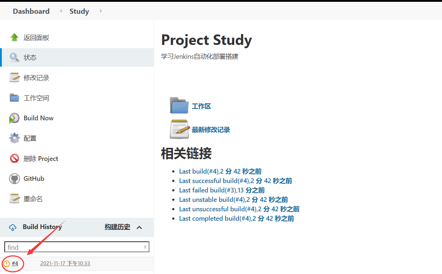Image resolution: width=442 pixels, height=274 pixels.
Task: Open the Study breadcrumb link
Action: (x=79, y=11)
